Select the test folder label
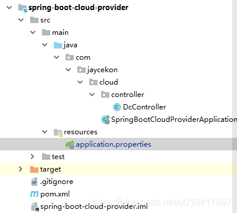Screen dimensions: 237x213 point(58,157)
